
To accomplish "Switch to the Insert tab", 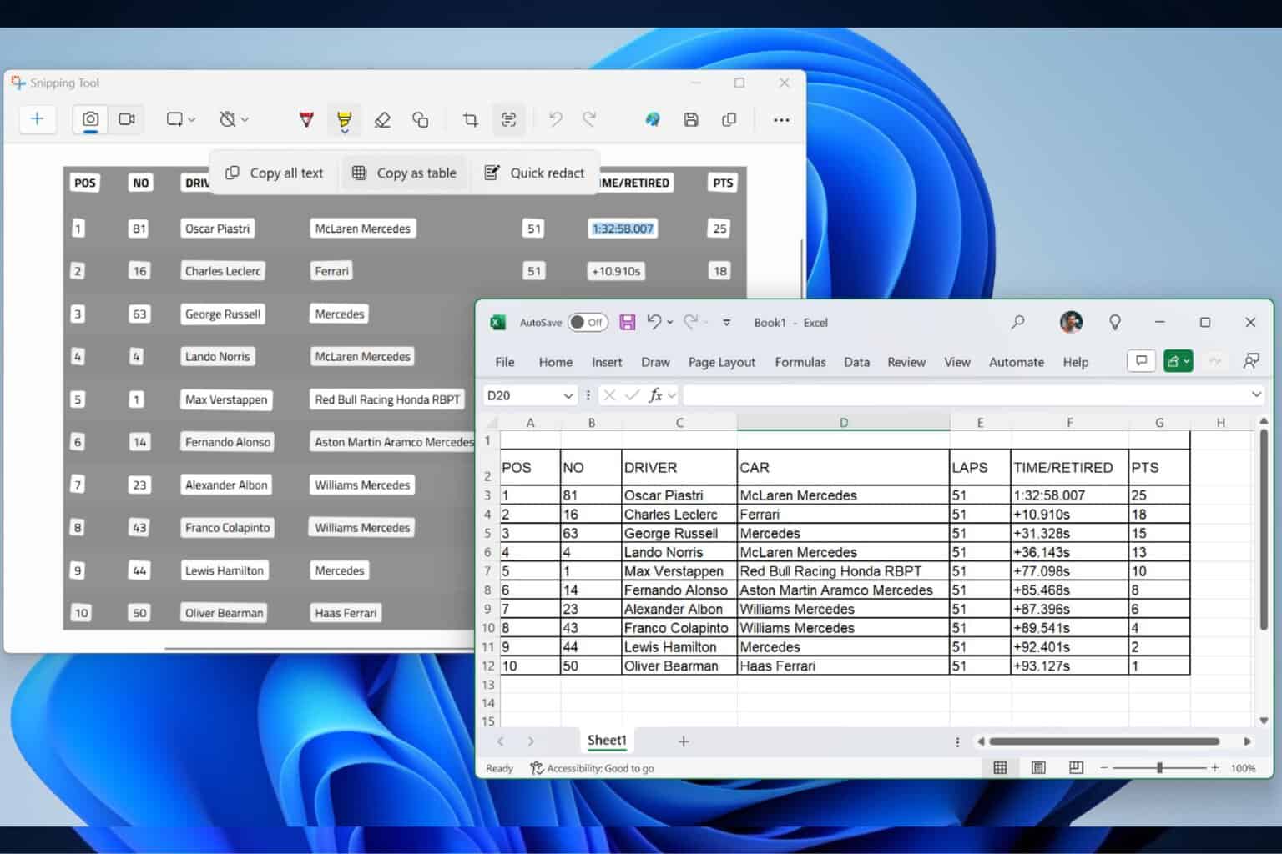I will coord(607,362).
